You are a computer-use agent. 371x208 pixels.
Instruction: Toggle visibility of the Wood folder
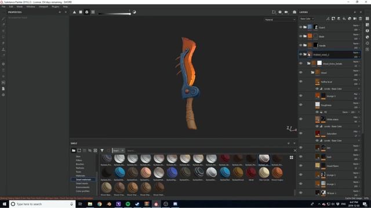[300, 72]
